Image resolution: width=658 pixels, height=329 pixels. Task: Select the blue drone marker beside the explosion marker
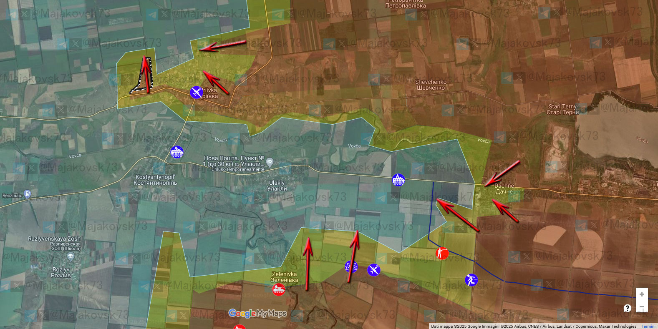(x=374, y=270)
